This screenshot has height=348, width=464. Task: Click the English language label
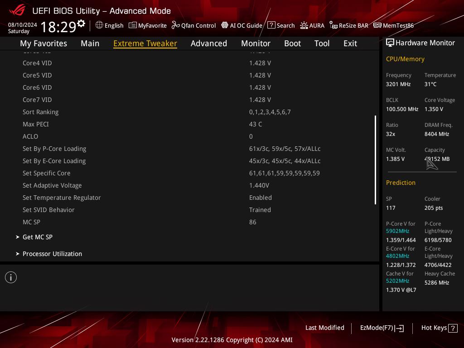114,25
